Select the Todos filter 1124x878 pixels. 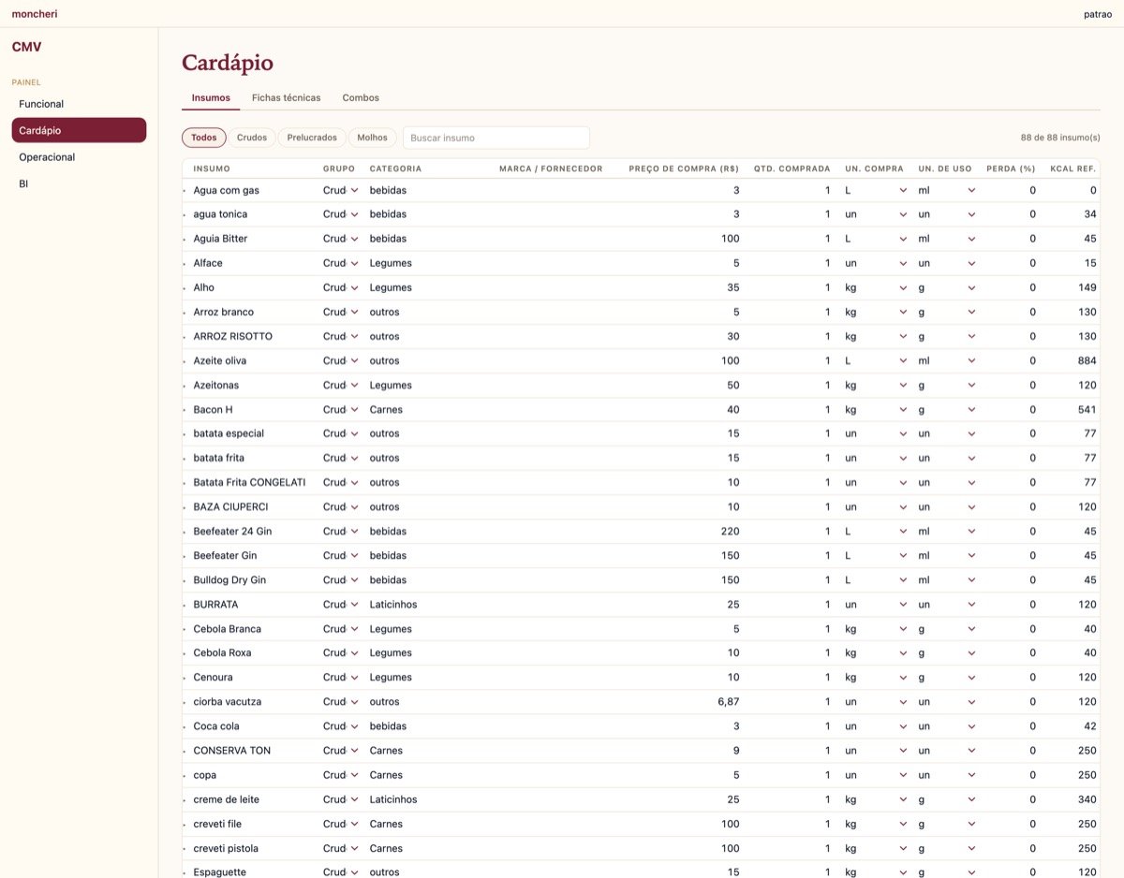point(204,138)
